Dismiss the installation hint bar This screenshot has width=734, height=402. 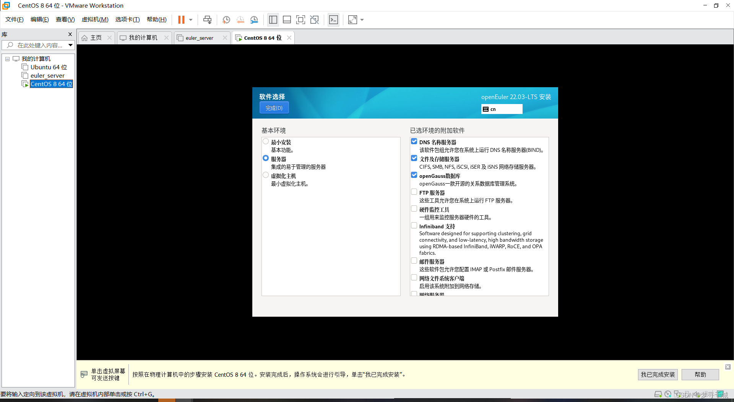728,367
